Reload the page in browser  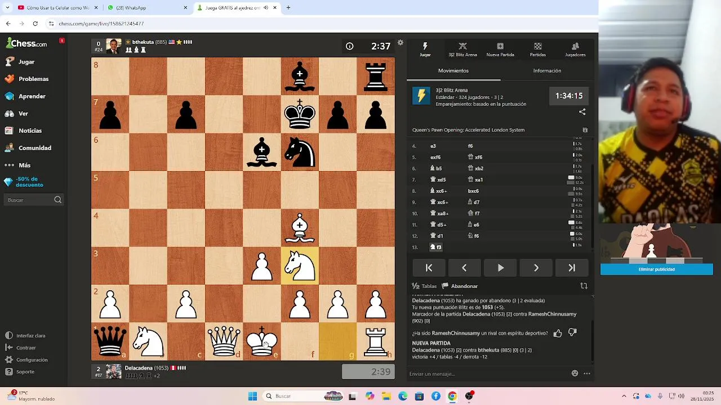[35, 24]
